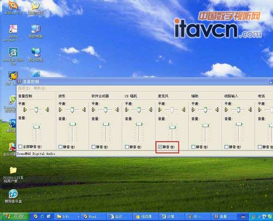
Task: Mute the CD 唱机 channel checkbox
Action: pos(127,147)
